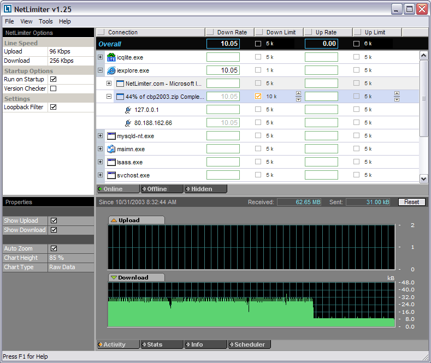Screen dimensions: 431x363
Task: Click the iexplore.exe Internet Explorer icon
Action: 111,70
